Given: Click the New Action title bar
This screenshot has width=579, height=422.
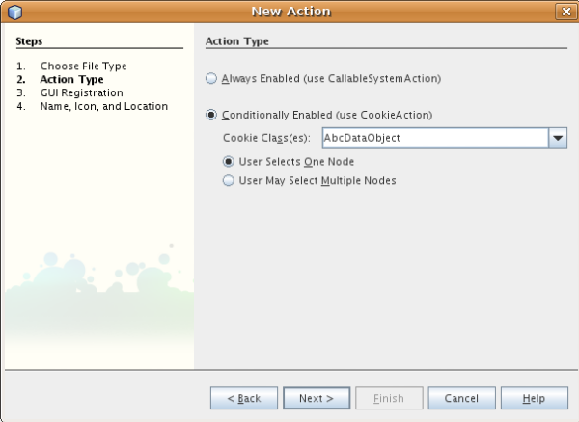Looking at the screenshot, I should coord(289,12).
